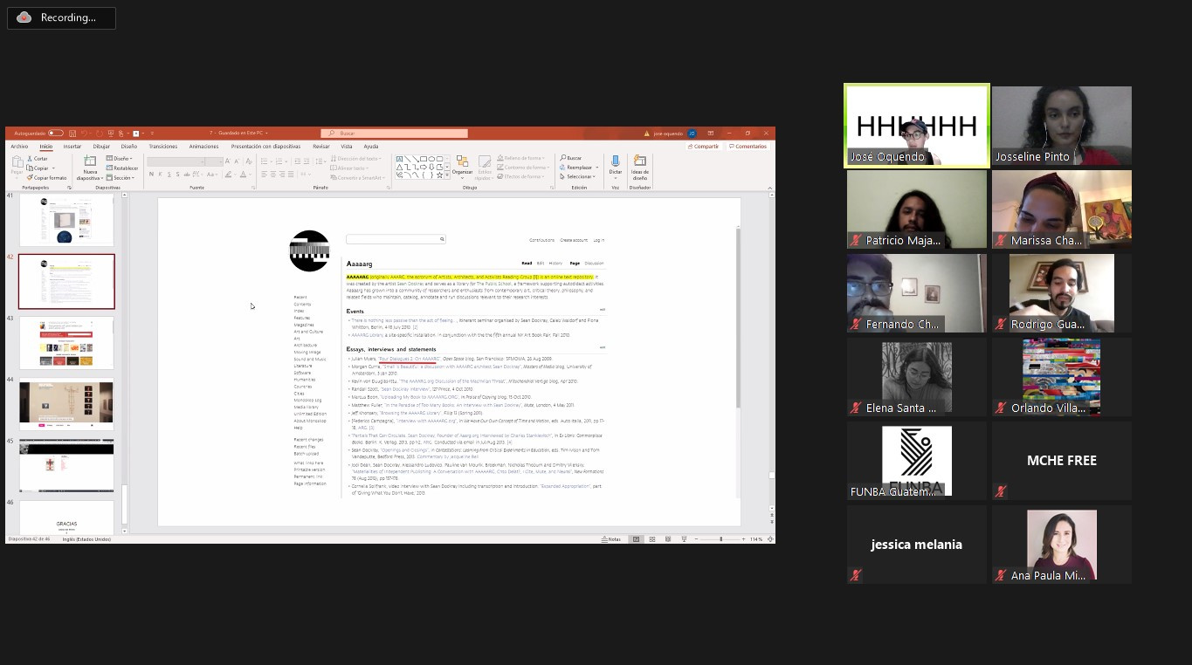The image size is (1192, 665).
Task: Switch to the Animaciones tab
Action: [203, 147]
